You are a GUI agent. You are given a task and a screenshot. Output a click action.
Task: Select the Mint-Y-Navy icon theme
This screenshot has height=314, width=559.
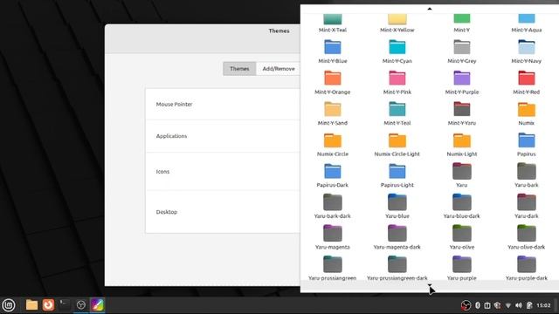pyautogui.click(x=526, y=51)
